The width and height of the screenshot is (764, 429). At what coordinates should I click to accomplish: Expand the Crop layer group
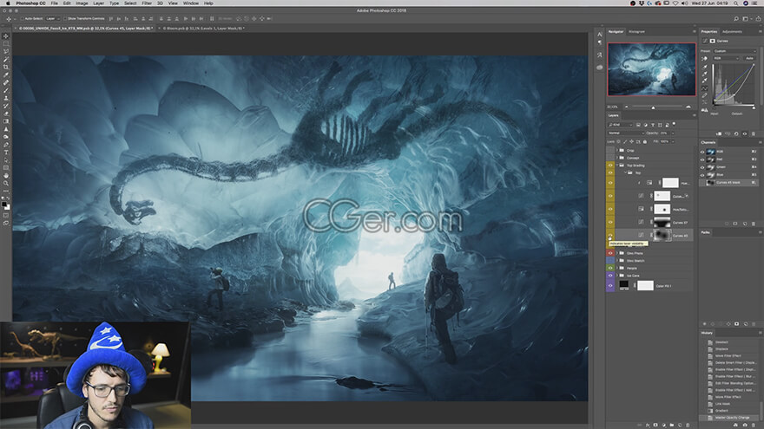click(x=617, y=150)
